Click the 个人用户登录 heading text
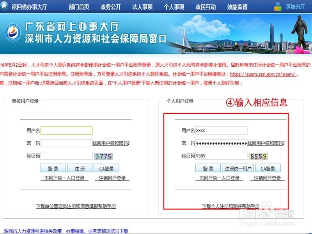Screen dimensions: 312x234 coord(180,101)
